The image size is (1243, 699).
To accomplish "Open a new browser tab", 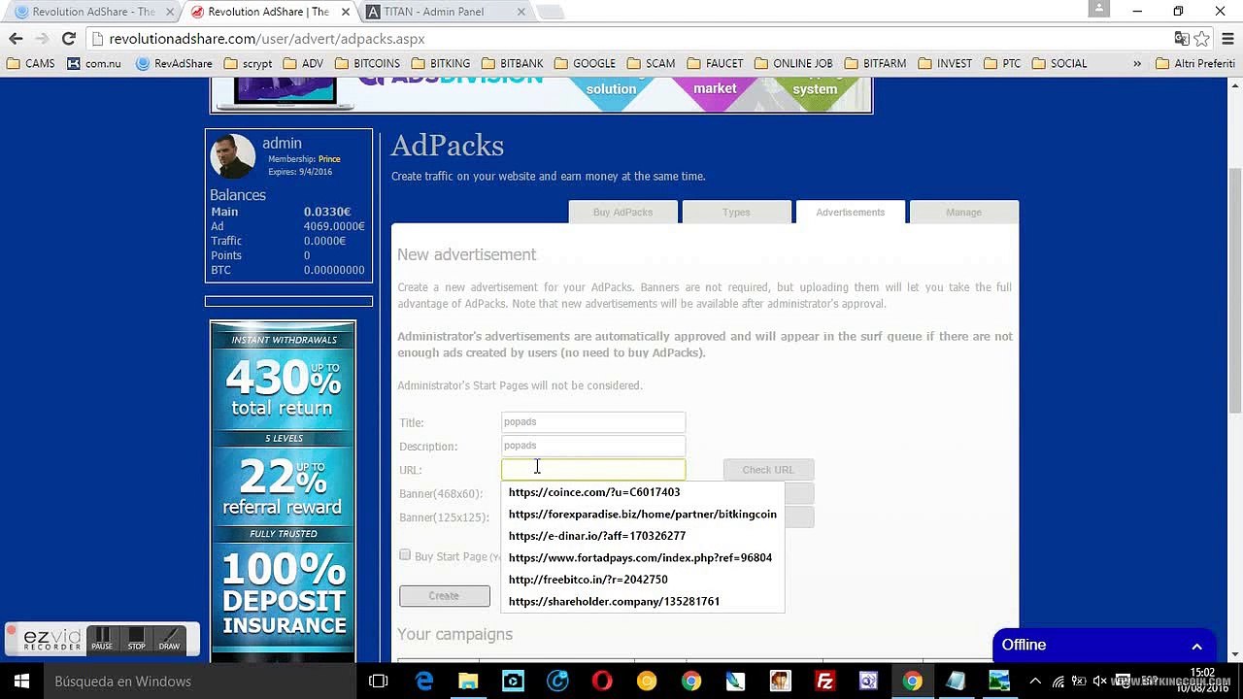I will [x=550, y=12].
